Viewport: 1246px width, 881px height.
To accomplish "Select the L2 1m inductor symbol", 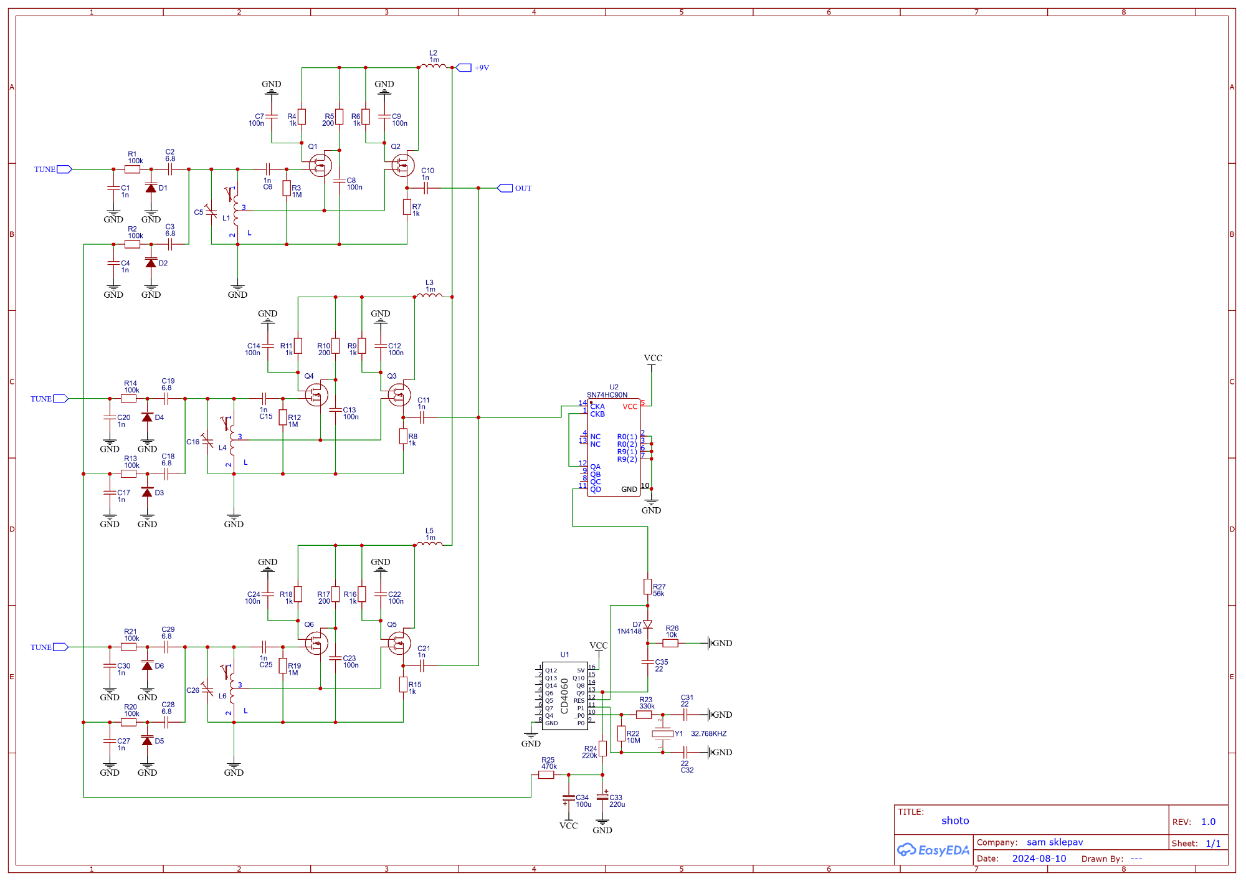I will [433, 65].
